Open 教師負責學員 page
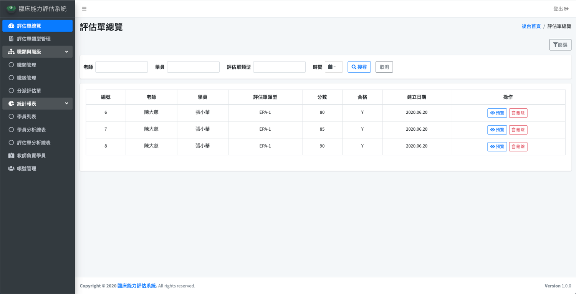Viewport: 576px width, 294px height. [x=37, y=156]
